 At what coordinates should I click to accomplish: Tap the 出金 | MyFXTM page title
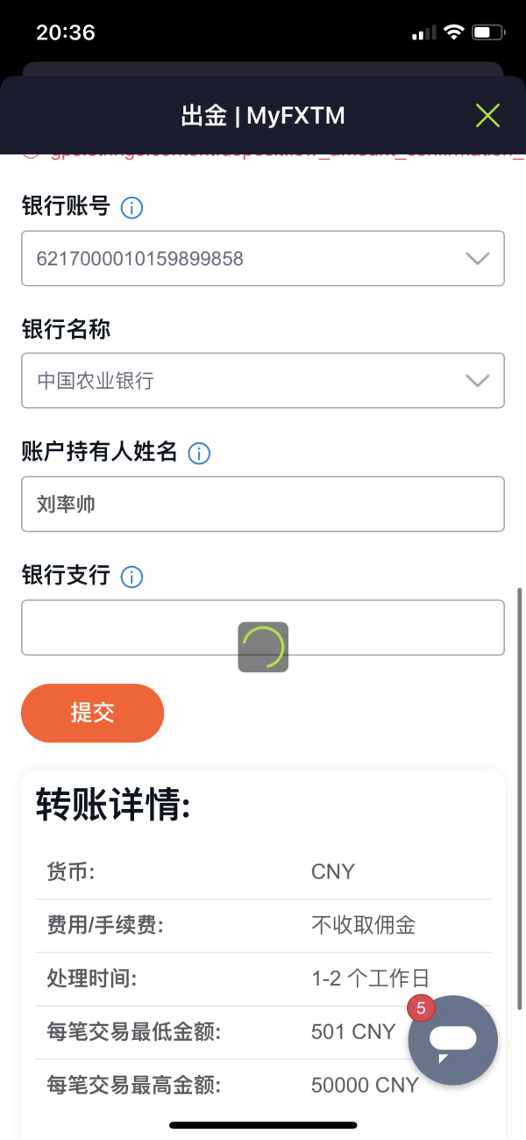[263, 115]
